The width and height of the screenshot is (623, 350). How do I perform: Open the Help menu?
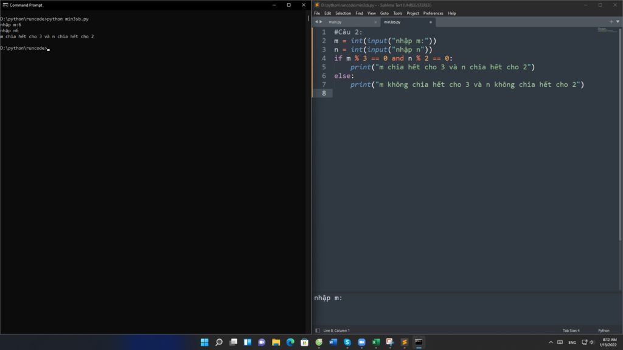click(x=452, y=13)
